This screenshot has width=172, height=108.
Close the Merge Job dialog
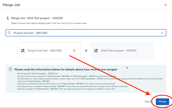click(165, 5)
